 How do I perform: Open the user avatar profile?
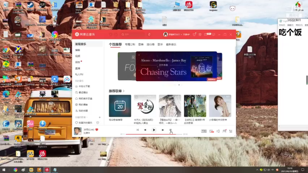(166, 35)
